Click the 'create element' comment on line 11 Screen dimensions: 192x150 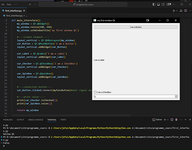(33, 37)
